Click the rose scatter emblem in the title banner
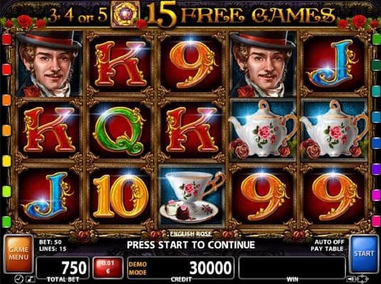This screenshot has height=284, width=381. click(125, 14)
